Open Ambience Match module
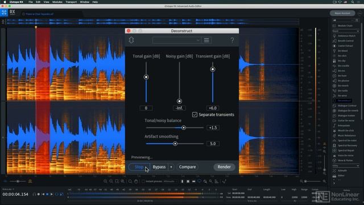 pos(344,36)
